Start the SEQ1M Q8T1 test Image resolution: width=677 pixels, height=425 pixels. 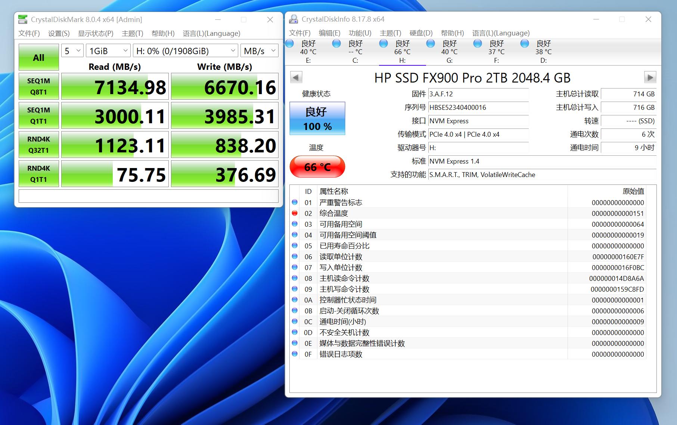(38, 86)
